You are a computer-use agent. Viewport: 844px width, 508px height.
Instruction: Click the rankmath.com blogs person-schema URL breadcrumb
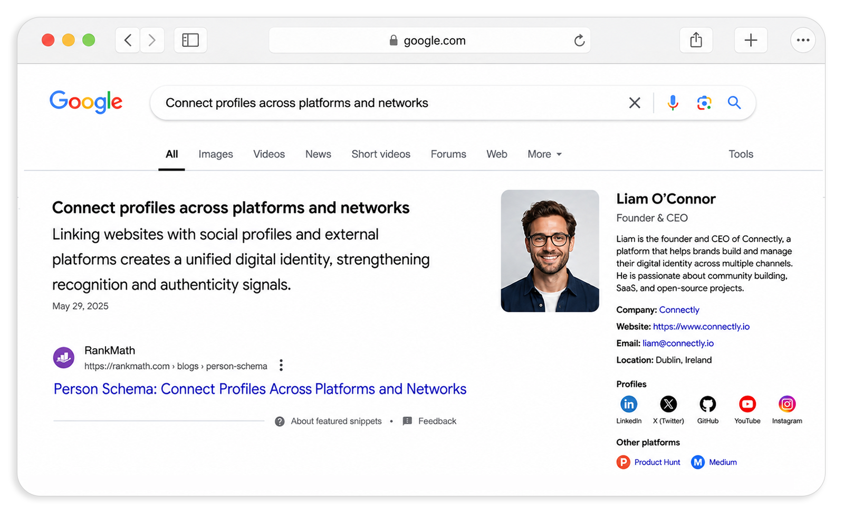coord(176,366)
